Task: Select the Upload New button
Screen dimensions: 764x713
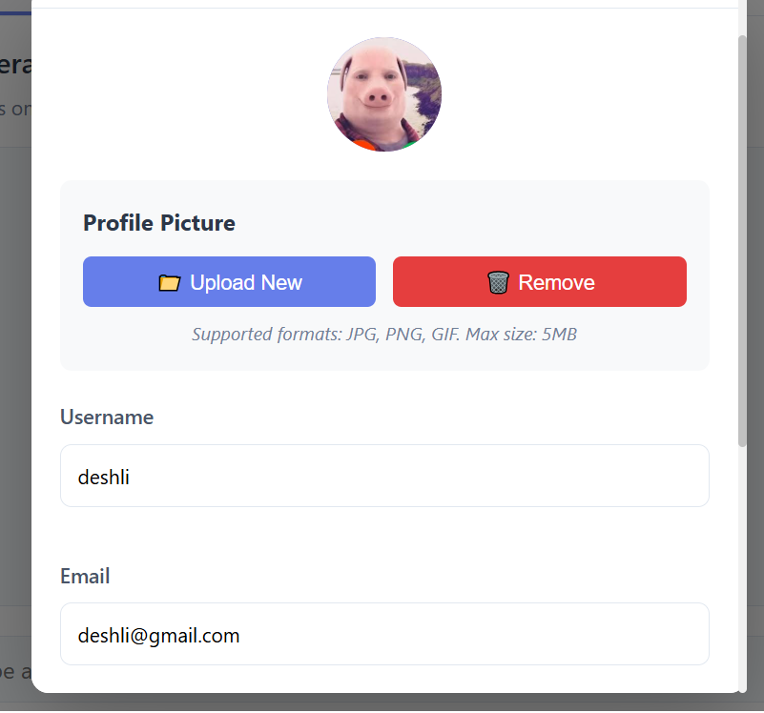Action: point(229,281)
